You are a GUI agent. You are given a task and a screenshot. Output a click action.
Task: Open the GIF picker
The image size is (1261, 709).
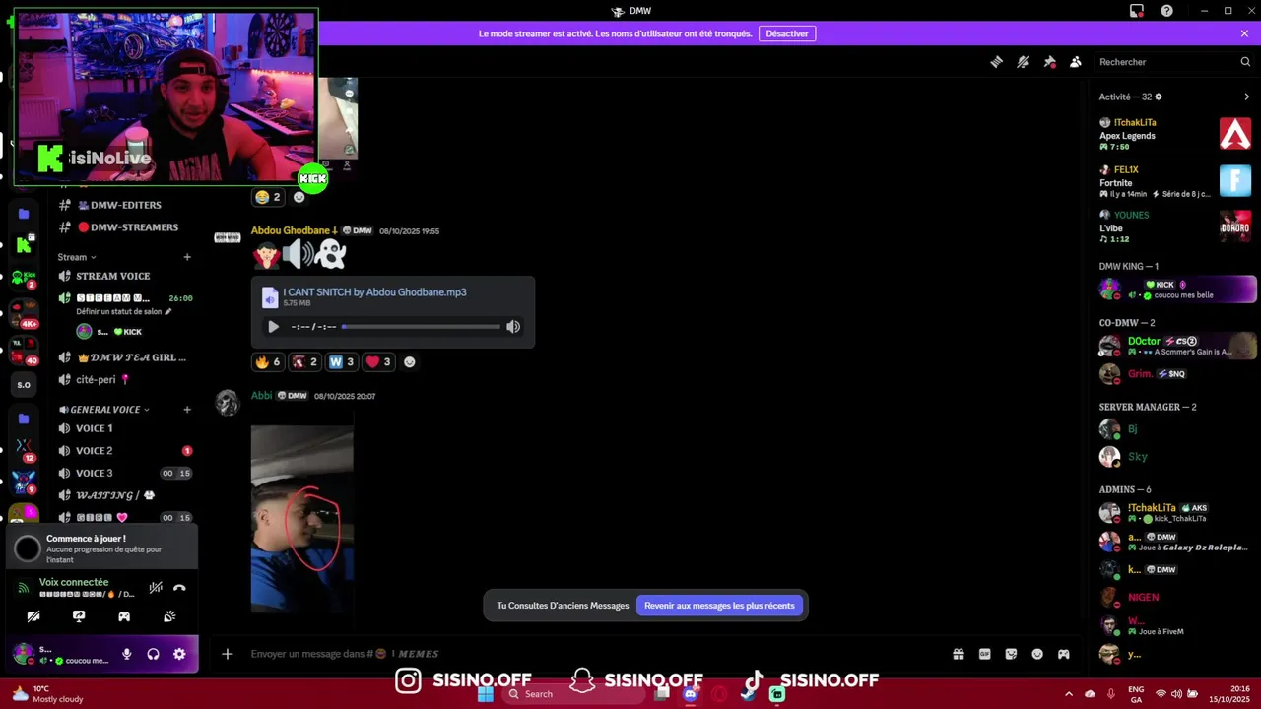[x=984, y=654]
